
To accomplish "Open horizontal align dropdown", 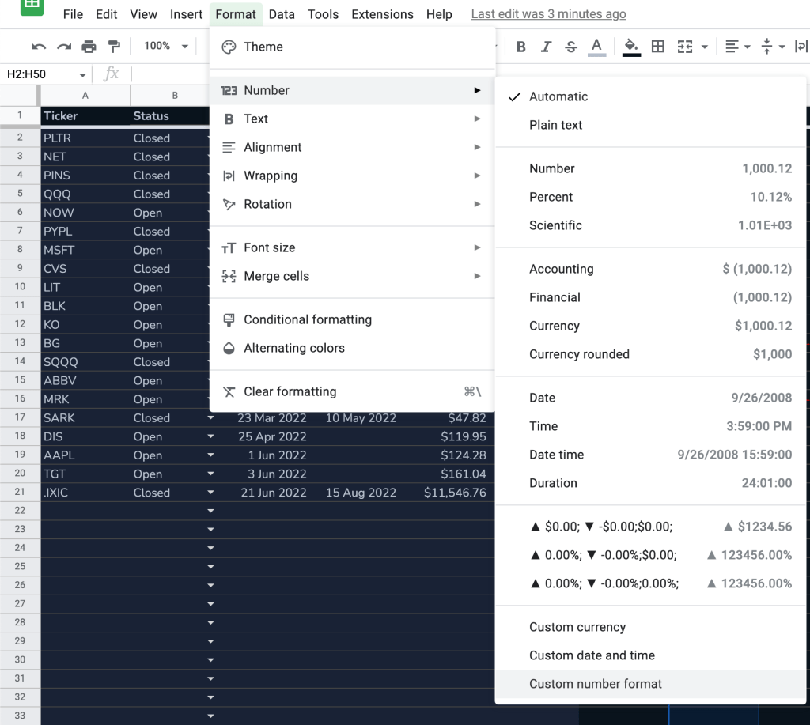I will [738, 47].
